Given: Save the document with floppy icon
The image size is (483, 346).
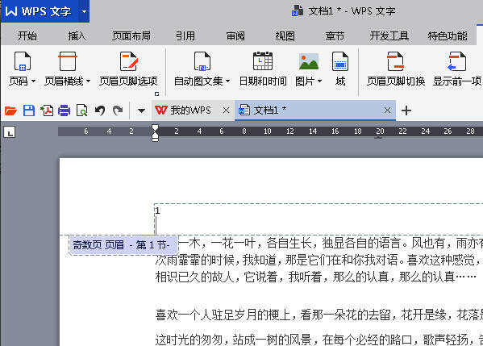Looking at the screenshot, I should coord(29,110).
